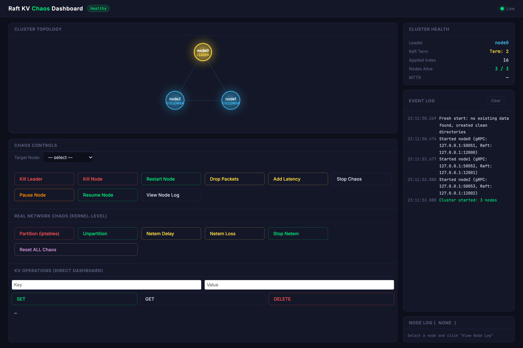Viewport: 523px width, 348px height.
Task: Click Add Latency button
Action: tap(298, 179)
